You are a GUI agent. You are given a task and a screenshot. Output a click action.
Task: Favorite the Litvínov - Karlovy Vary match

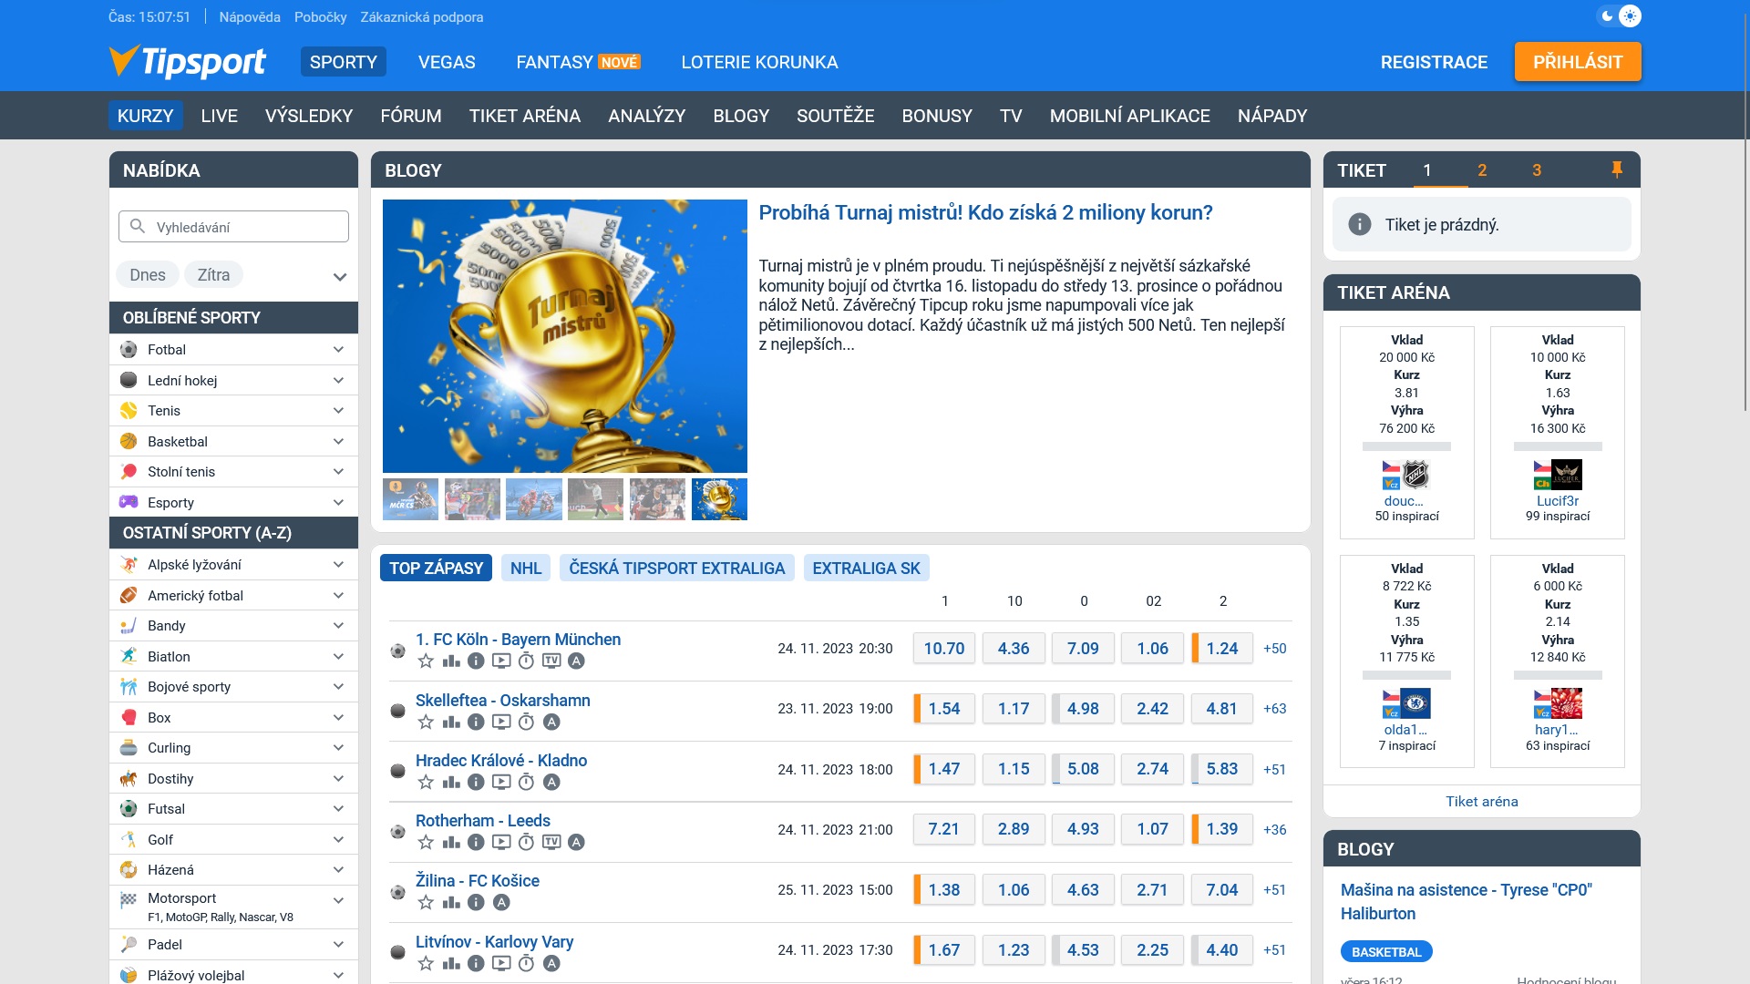[426, 964]
